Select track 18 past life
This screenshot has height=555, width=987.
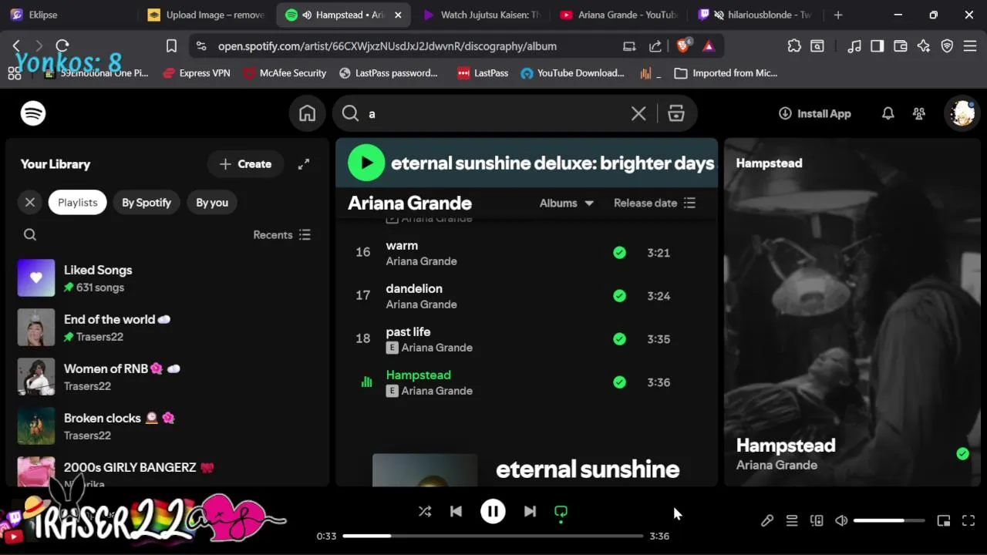(x=527, y=339)
